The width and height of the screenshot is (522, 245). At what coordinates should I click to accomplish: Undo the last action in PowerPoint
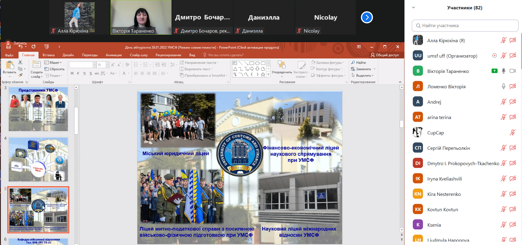[x=20, y=47]
